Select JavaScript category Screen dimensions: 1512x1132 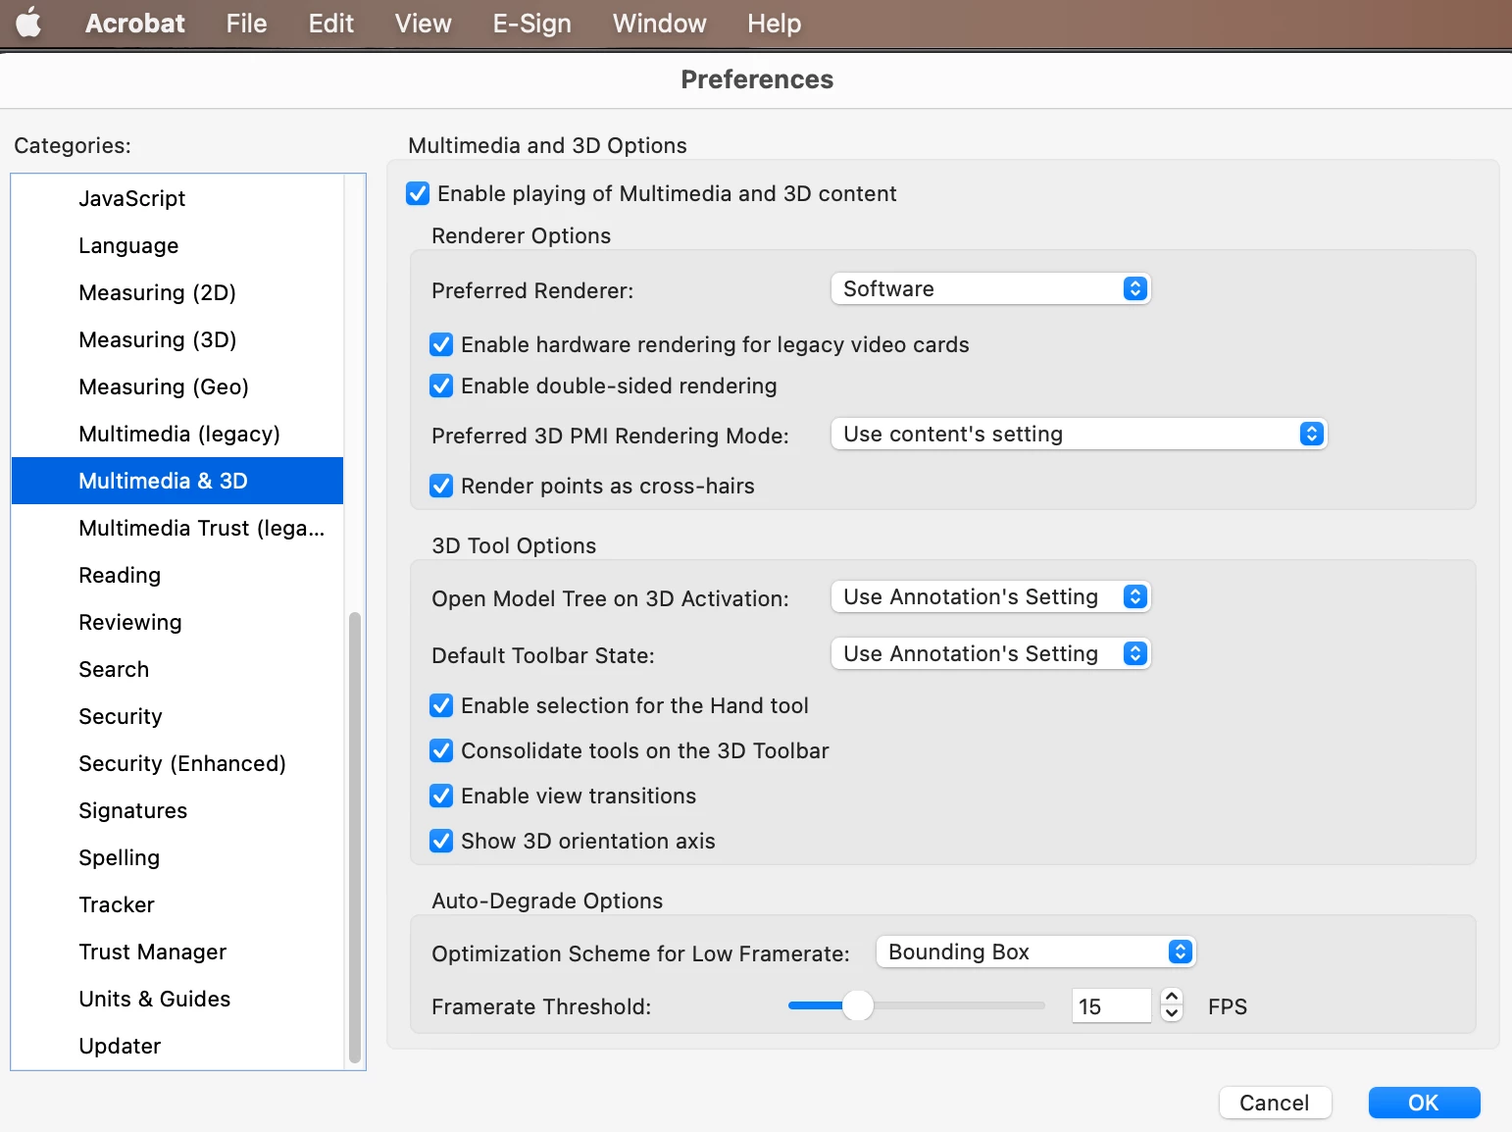click(x=177, y=198)
